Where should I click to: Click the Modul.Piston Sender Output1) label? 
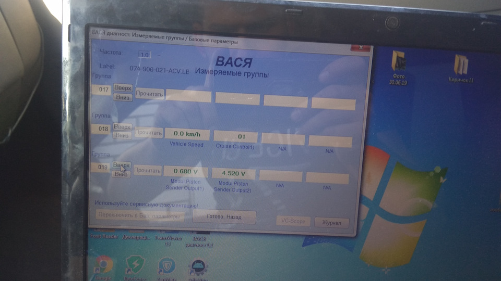click(x=185, y=185)
